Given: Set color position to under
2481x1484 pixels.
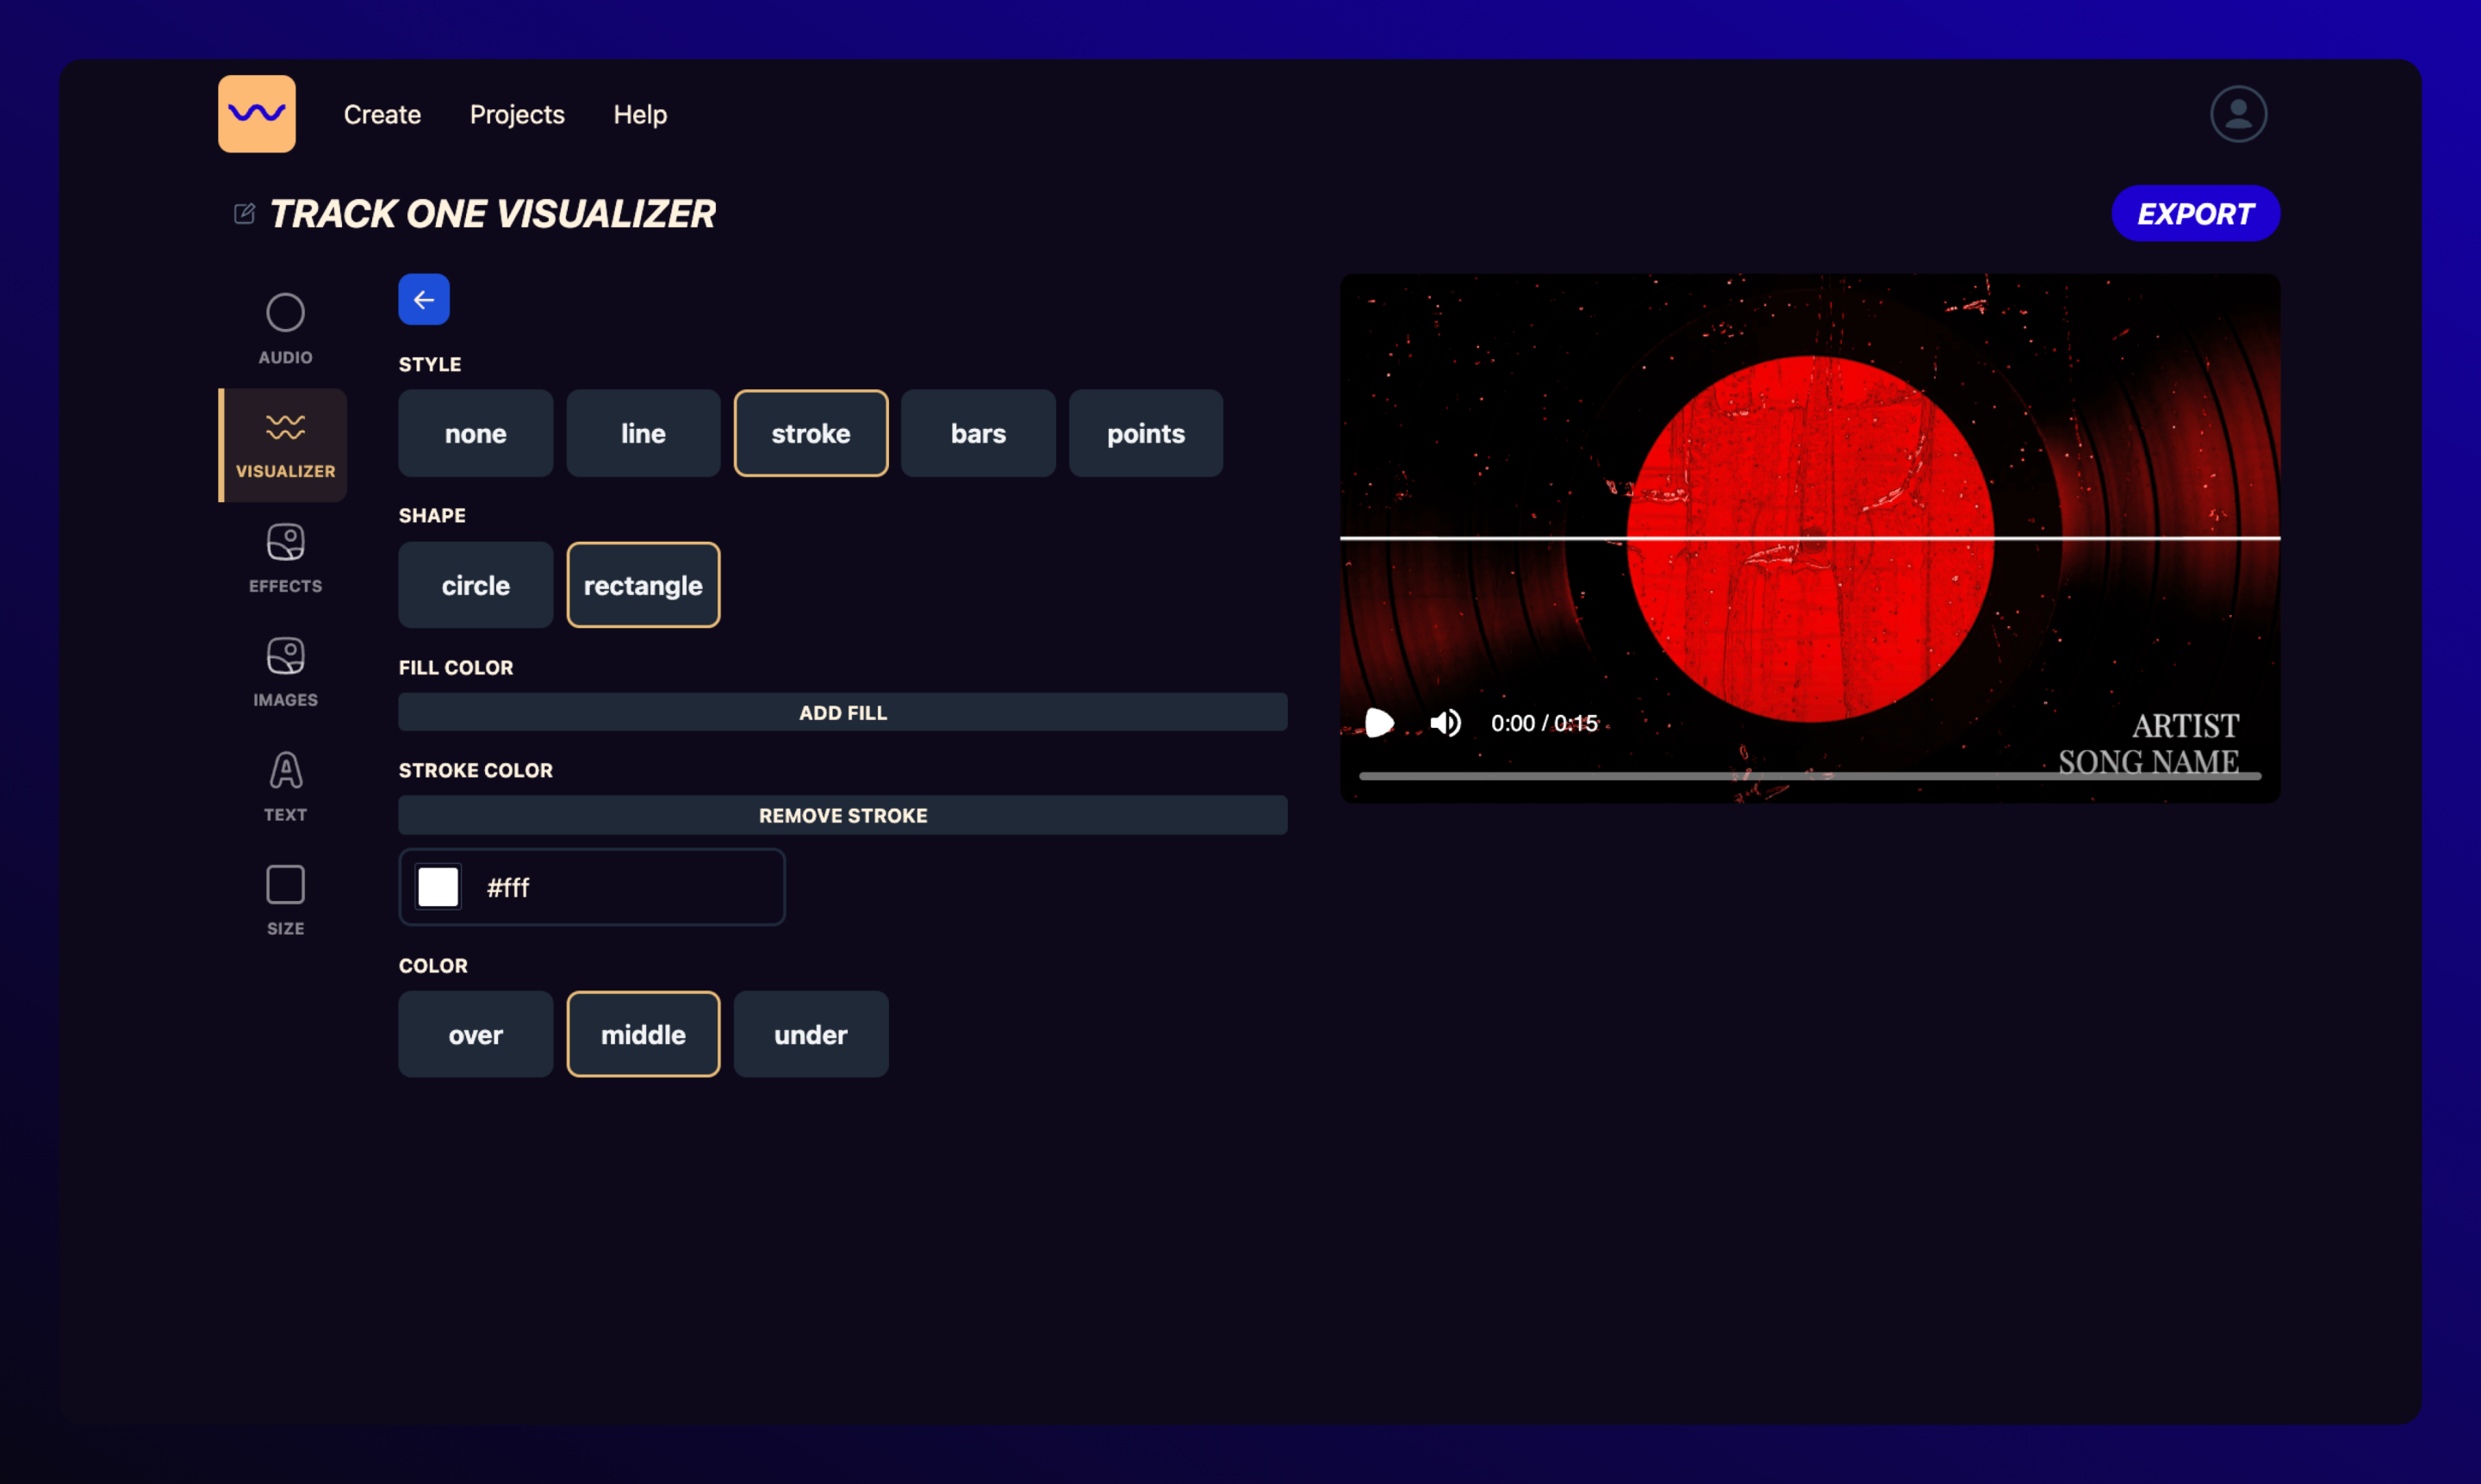Looking at the screenshot, I should click(811, 1035).
